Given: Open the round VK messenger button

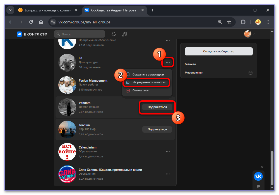Looking at the screenshot, I should [258, 176].
